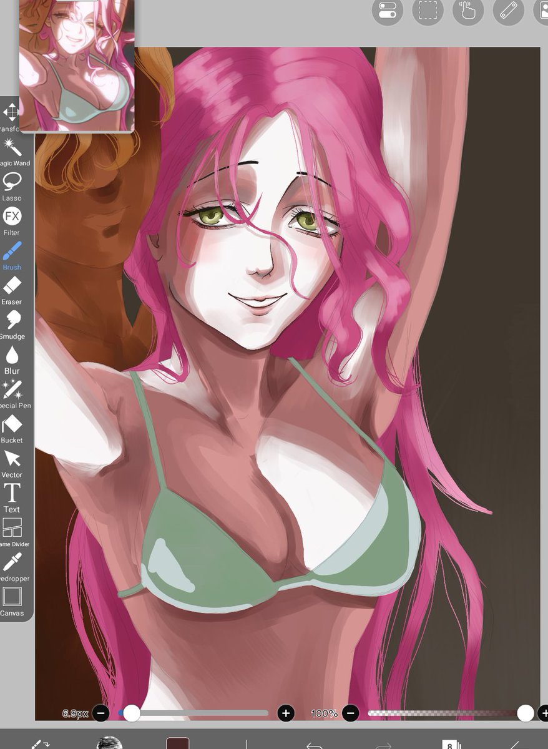Open the Frame Divider tool
548x749 pixels.
[x=12, y=533]
